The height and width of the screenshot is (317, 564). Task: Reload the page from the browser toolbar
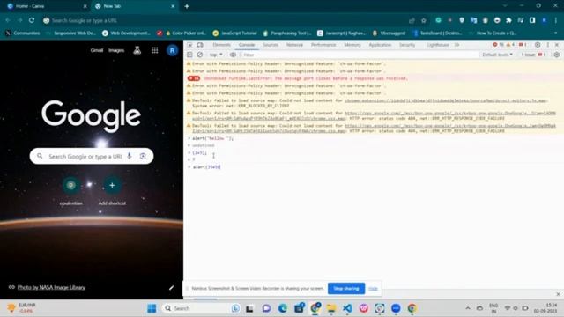coord(32,20)
